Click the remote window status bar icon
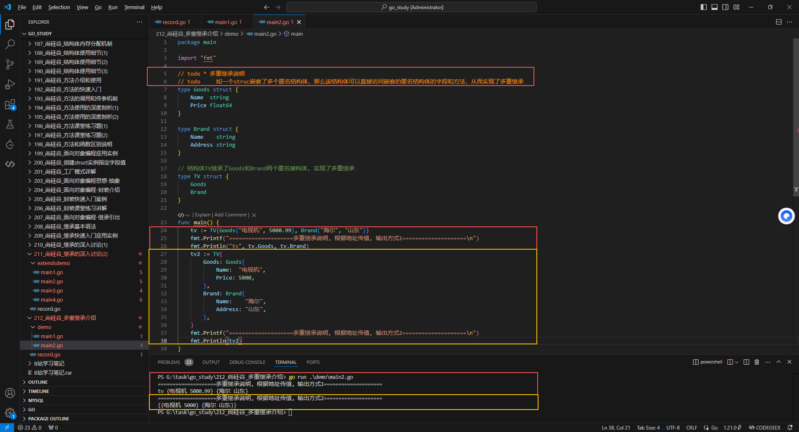This screenshot has width=799, height=432. (7, 427)
